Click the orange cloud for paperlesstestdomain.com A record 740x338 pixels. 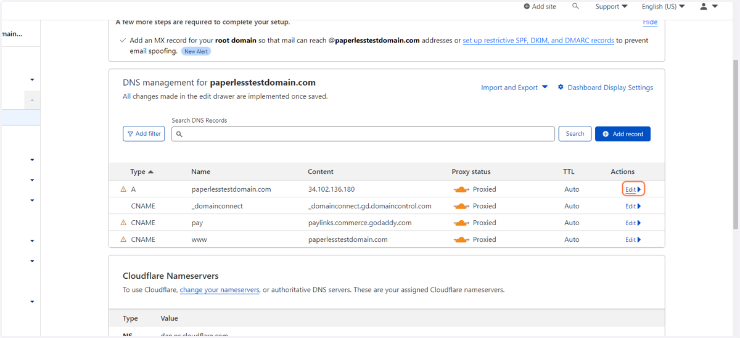point(461,189)
